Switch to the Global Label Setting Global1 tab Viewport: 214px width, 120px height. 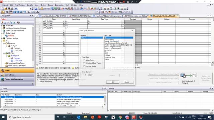coord(164,16)
